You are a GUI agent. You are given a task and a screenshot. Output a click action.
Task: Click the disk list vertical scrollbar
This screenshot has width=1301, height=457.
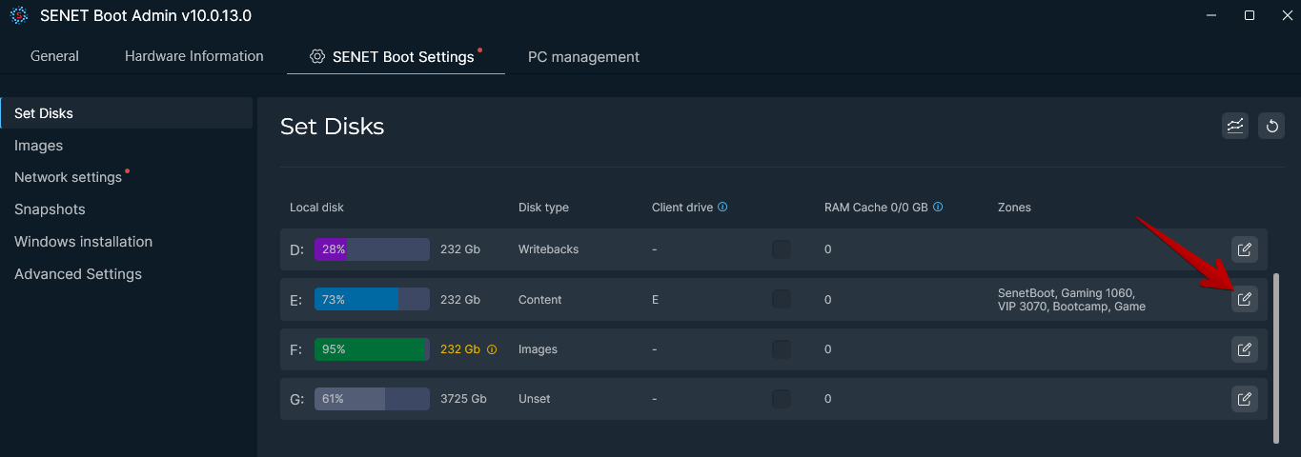1276,358
